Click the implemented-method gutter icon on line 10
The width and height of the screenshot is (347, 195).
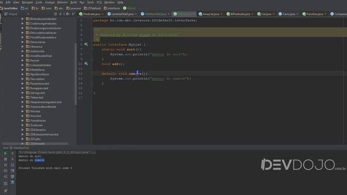point(86,64)
